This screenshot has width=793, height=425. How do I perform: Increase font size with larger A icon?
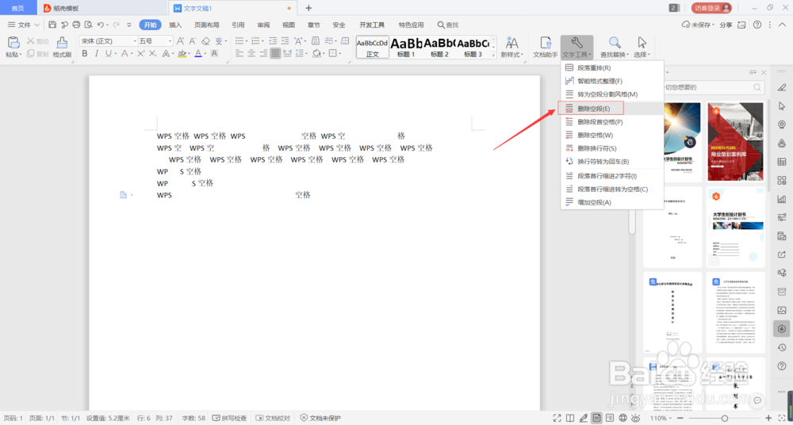tap(180, 41)
